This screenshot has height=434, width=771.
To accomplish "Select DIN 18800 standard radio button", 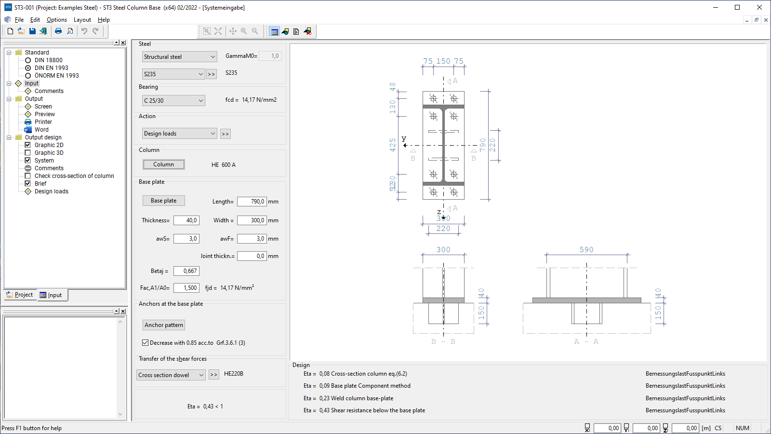I will coord(28,60).
